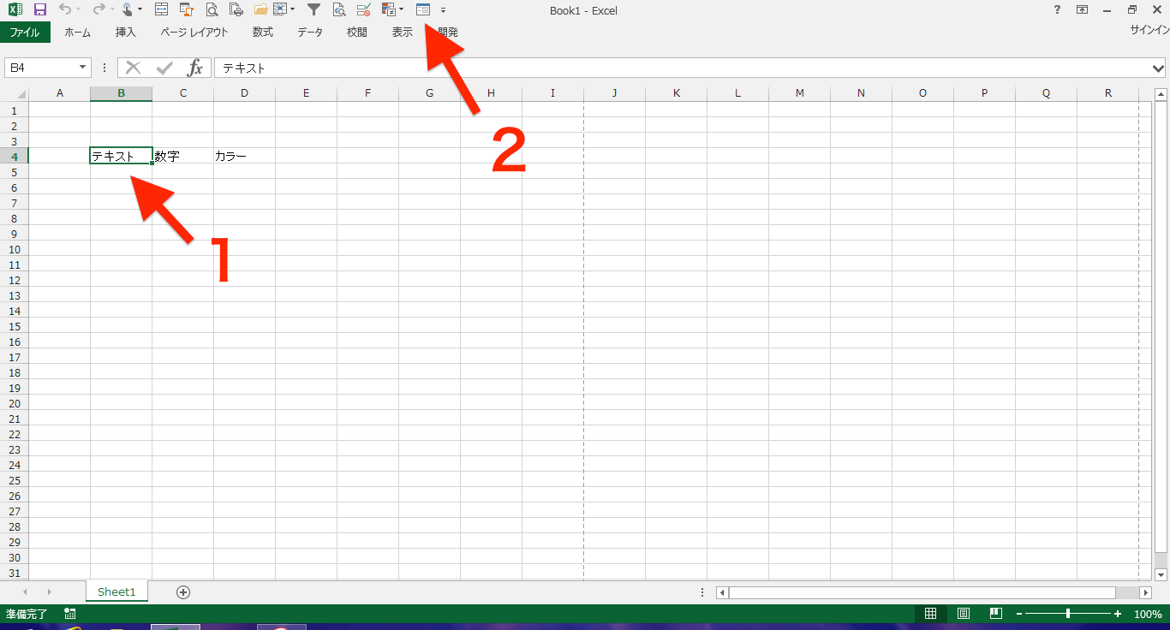Expand the Name Box dropdown showing B4
The height and width of the screenshot is (630, 1170).
[83, 68]
